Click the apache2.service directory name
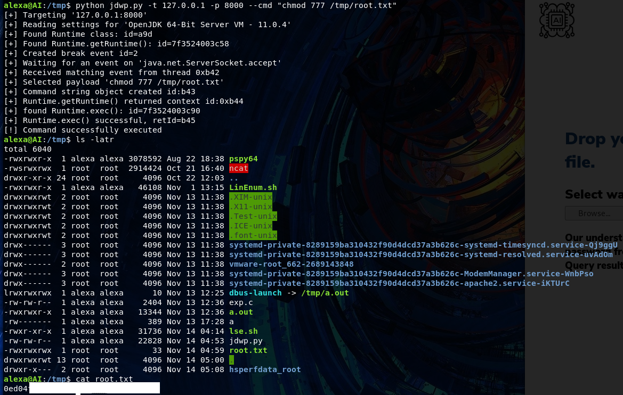This screenshot has height=395, width=623. tap(399, 283)
